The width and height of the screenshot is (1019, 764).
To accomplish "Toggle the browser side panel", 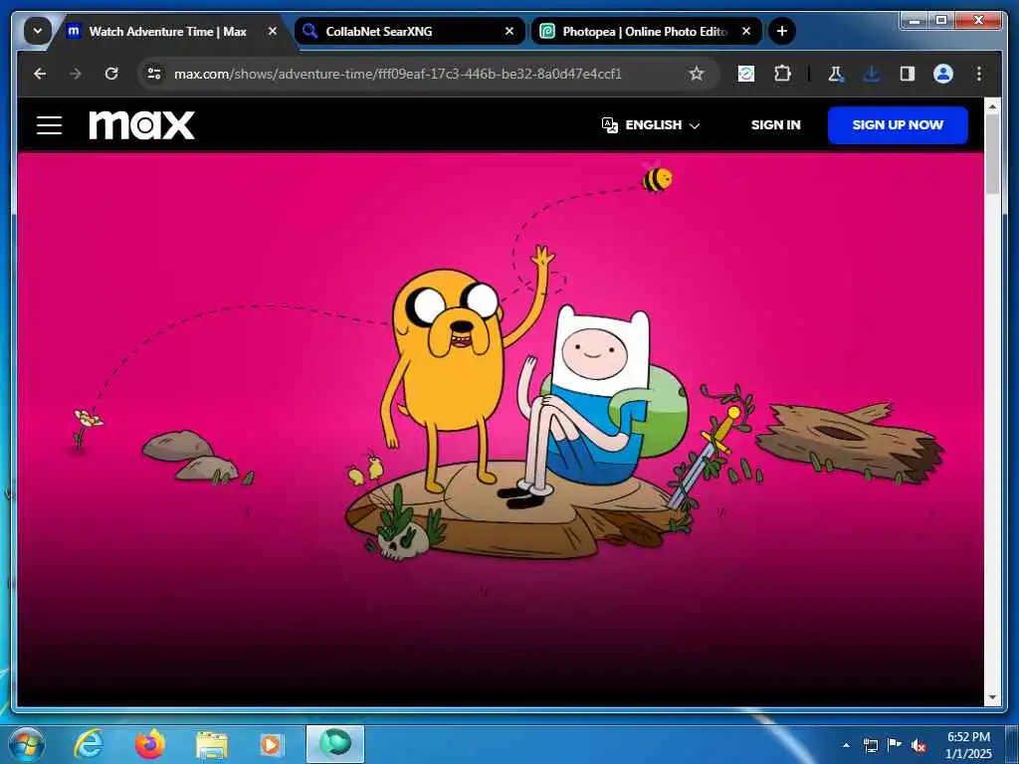I will click(908, 74).
